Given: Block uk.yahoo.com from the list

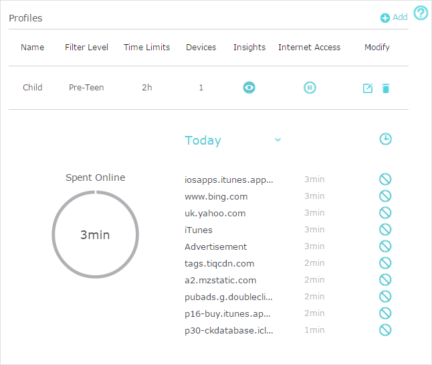Looking at the screenshot, I should tap(385, 213).
